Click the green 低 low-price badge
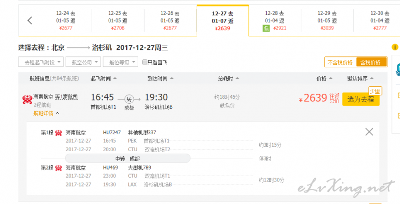Image resolution: width=400 pixels, height=204 pixels. [266, 28]
